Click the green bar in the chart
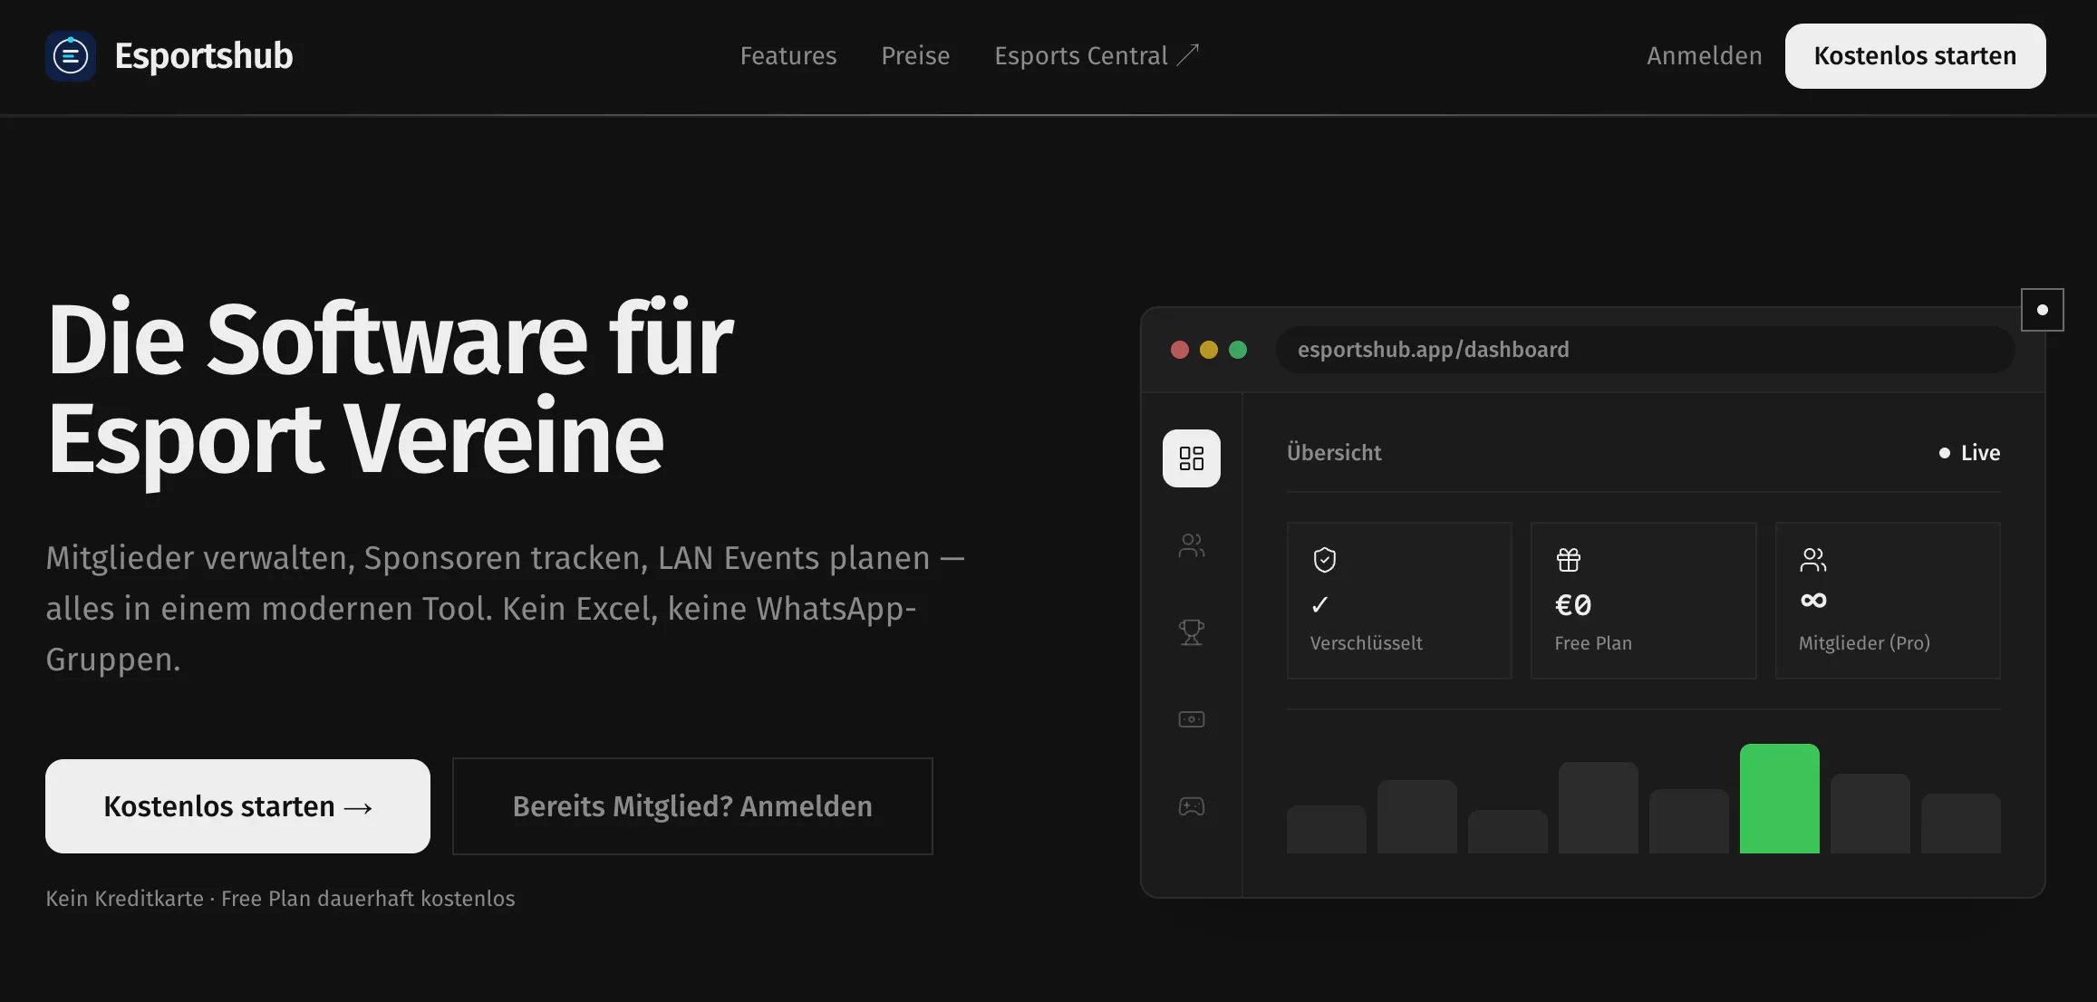The image size is (2097, 1002). (1780, 798)
